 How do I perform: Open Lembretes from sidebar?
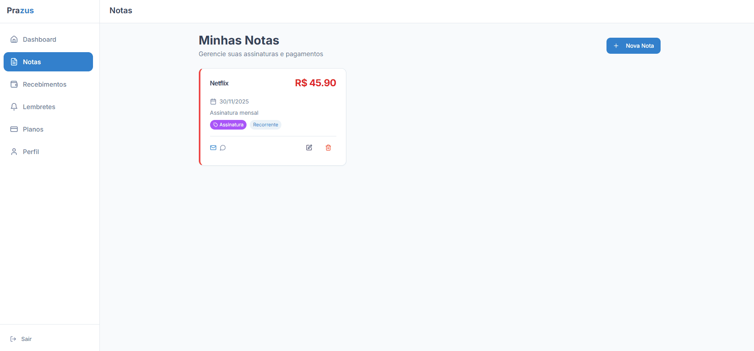48,107
